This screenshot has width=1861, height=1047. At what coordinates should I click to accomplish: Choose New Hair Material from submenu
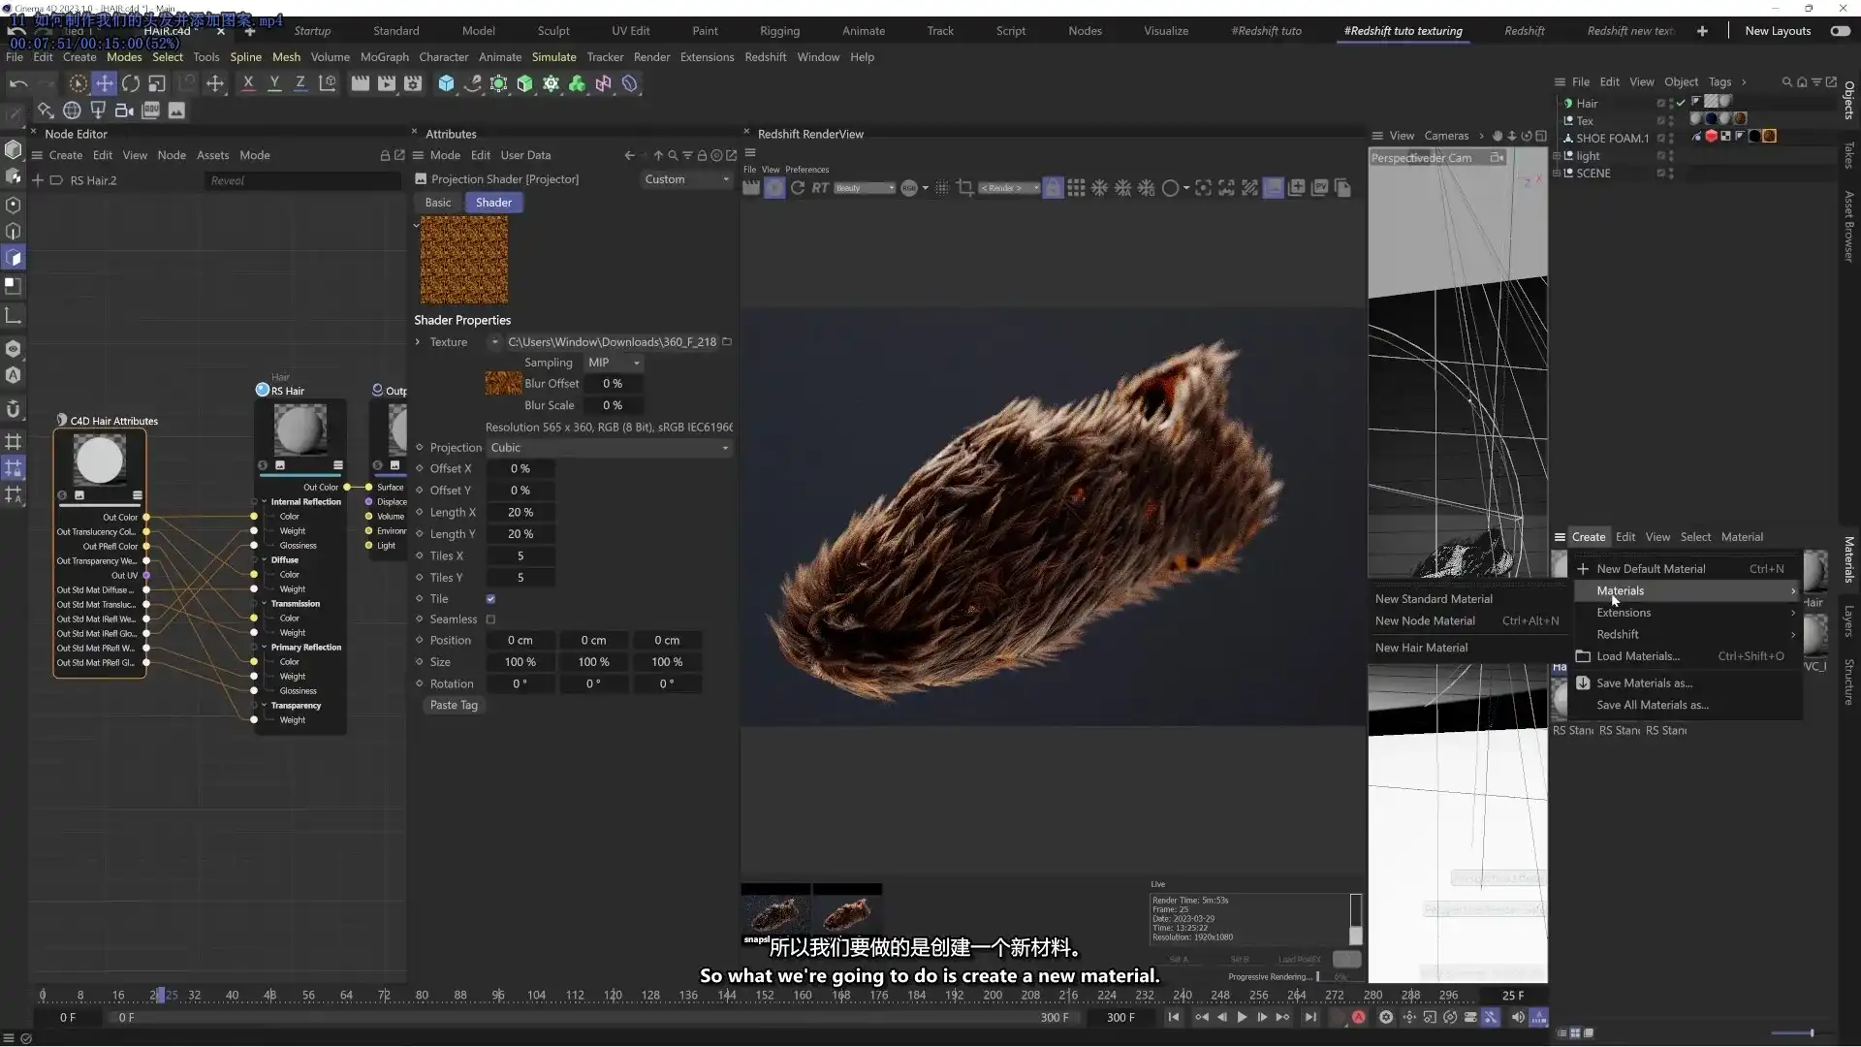[x=1421, y=648]
